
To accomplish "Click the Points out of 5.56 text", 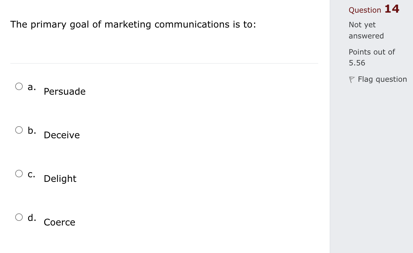I will [x=372, y=57].
